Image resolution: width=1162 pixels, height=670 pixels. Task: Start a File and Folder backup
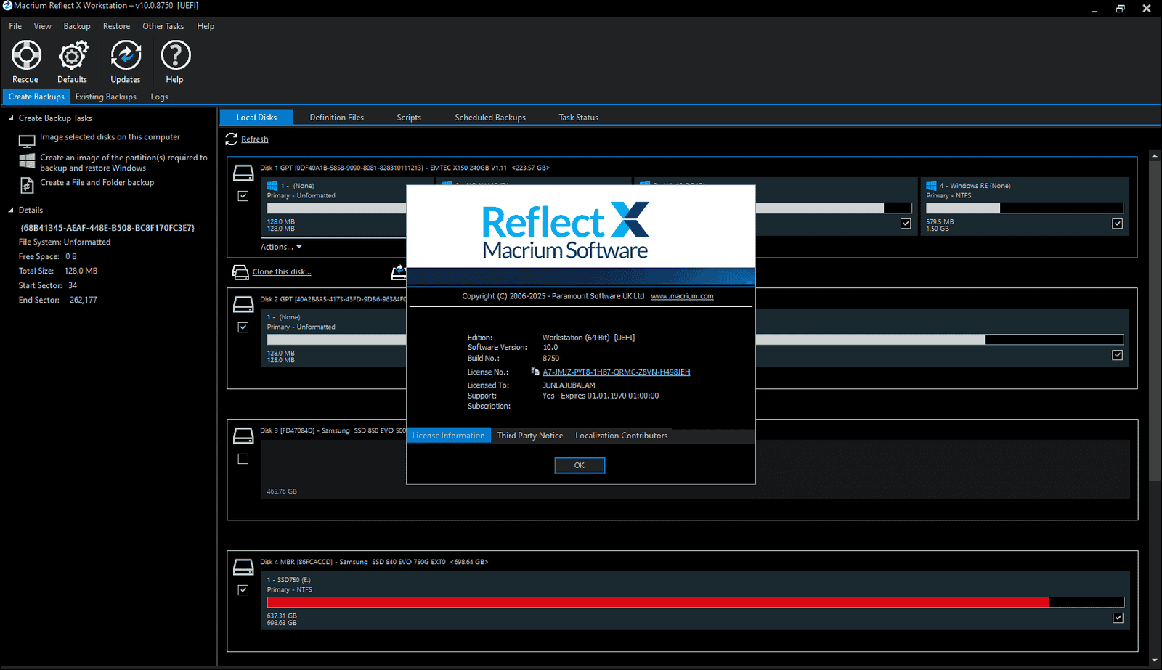point(97,182)
